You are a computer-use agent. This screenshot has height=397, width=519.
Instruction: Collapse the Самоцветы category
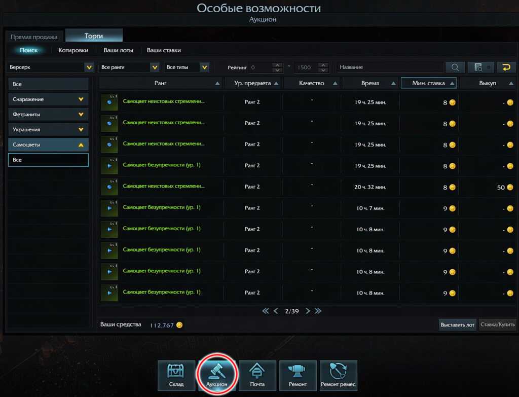click(x=48, y=145)
